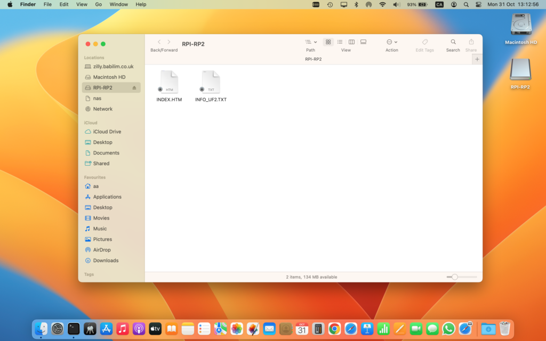This screenshot has height=341, width=546.
Task: Open the Share toolbar icon
Action: click(x=471, y=42)
